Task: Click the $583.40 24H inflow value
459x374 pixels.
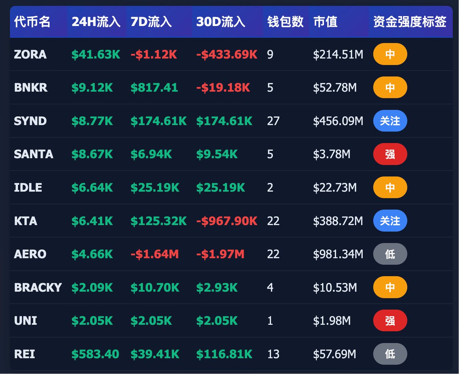Action: point(95,354)
